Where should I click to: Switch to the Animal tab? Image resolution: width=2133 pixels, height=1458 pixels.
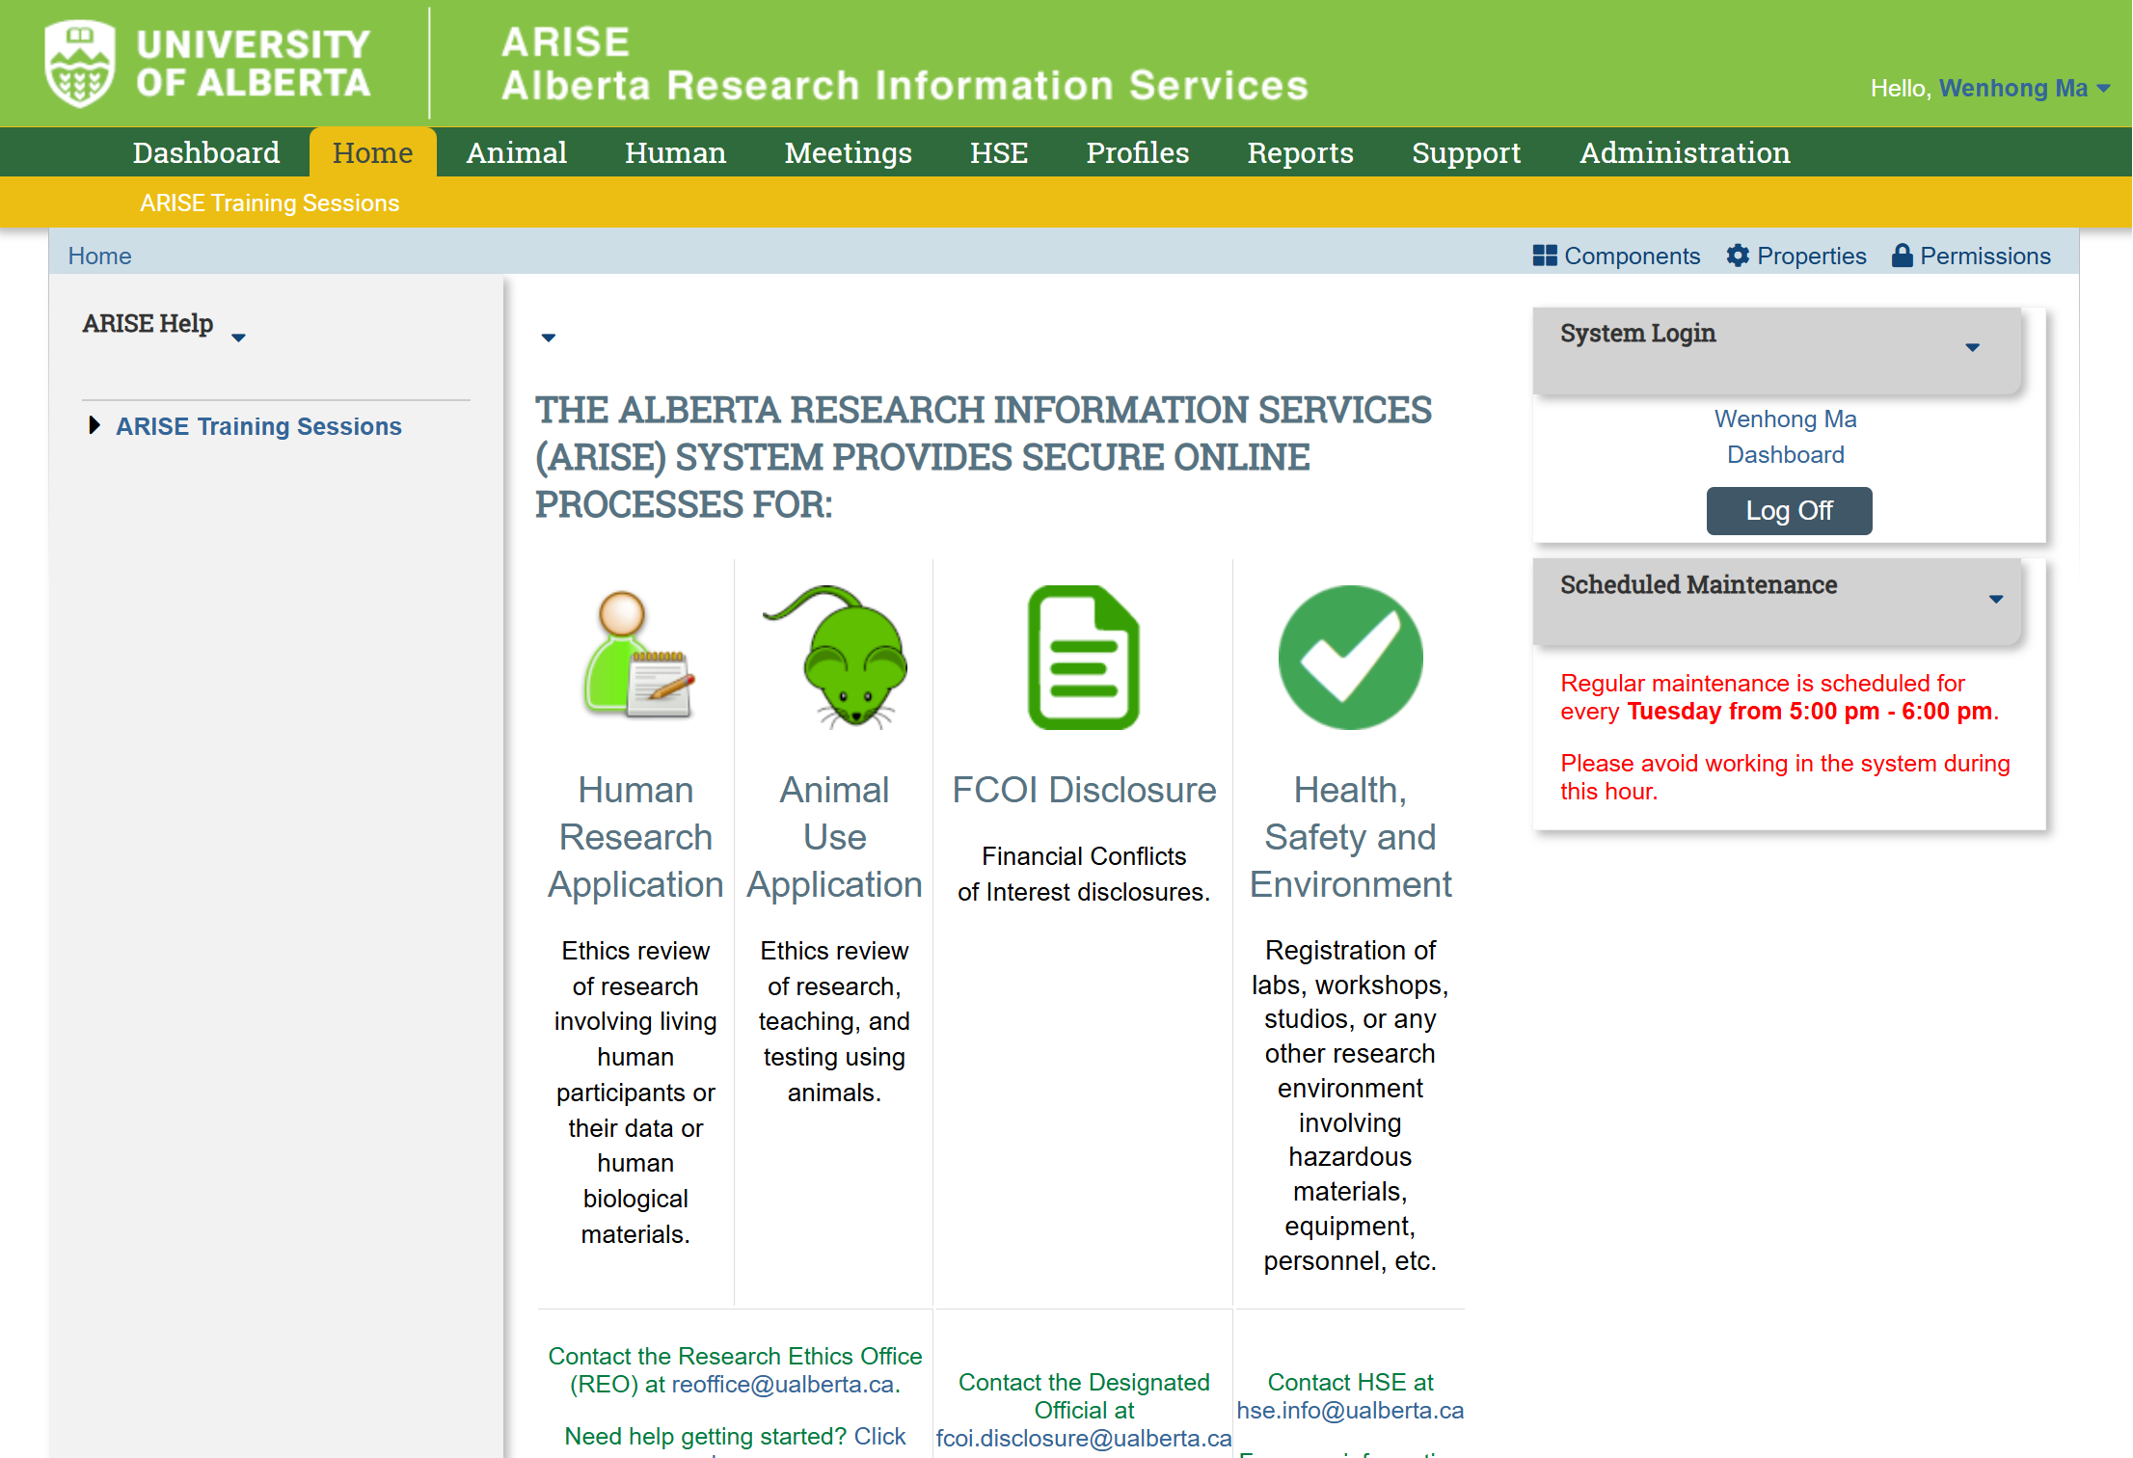[x=516, y=152]
